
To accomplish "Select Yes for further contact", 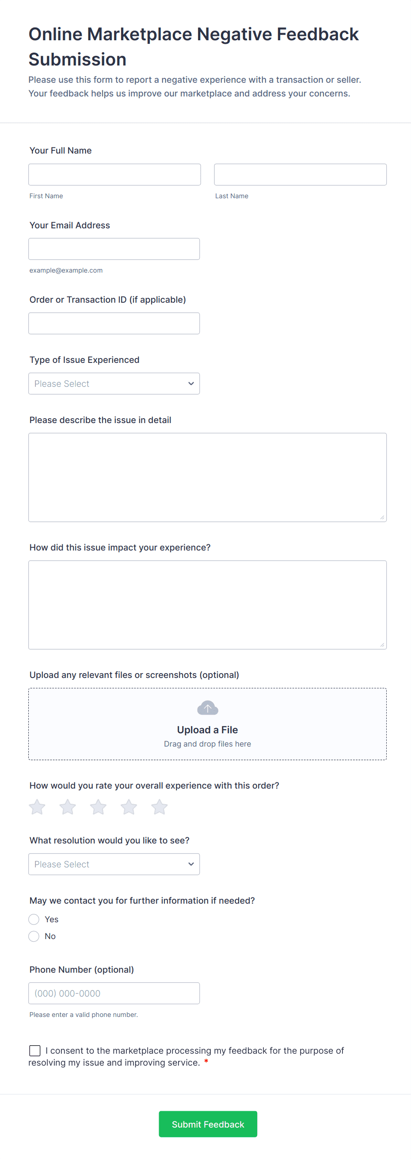I will (x=34, y=919).
